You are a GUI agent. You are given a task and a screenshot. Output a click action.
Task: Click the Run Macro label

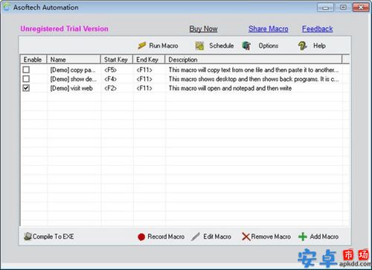pyautogui.click(x=164, y=45)
